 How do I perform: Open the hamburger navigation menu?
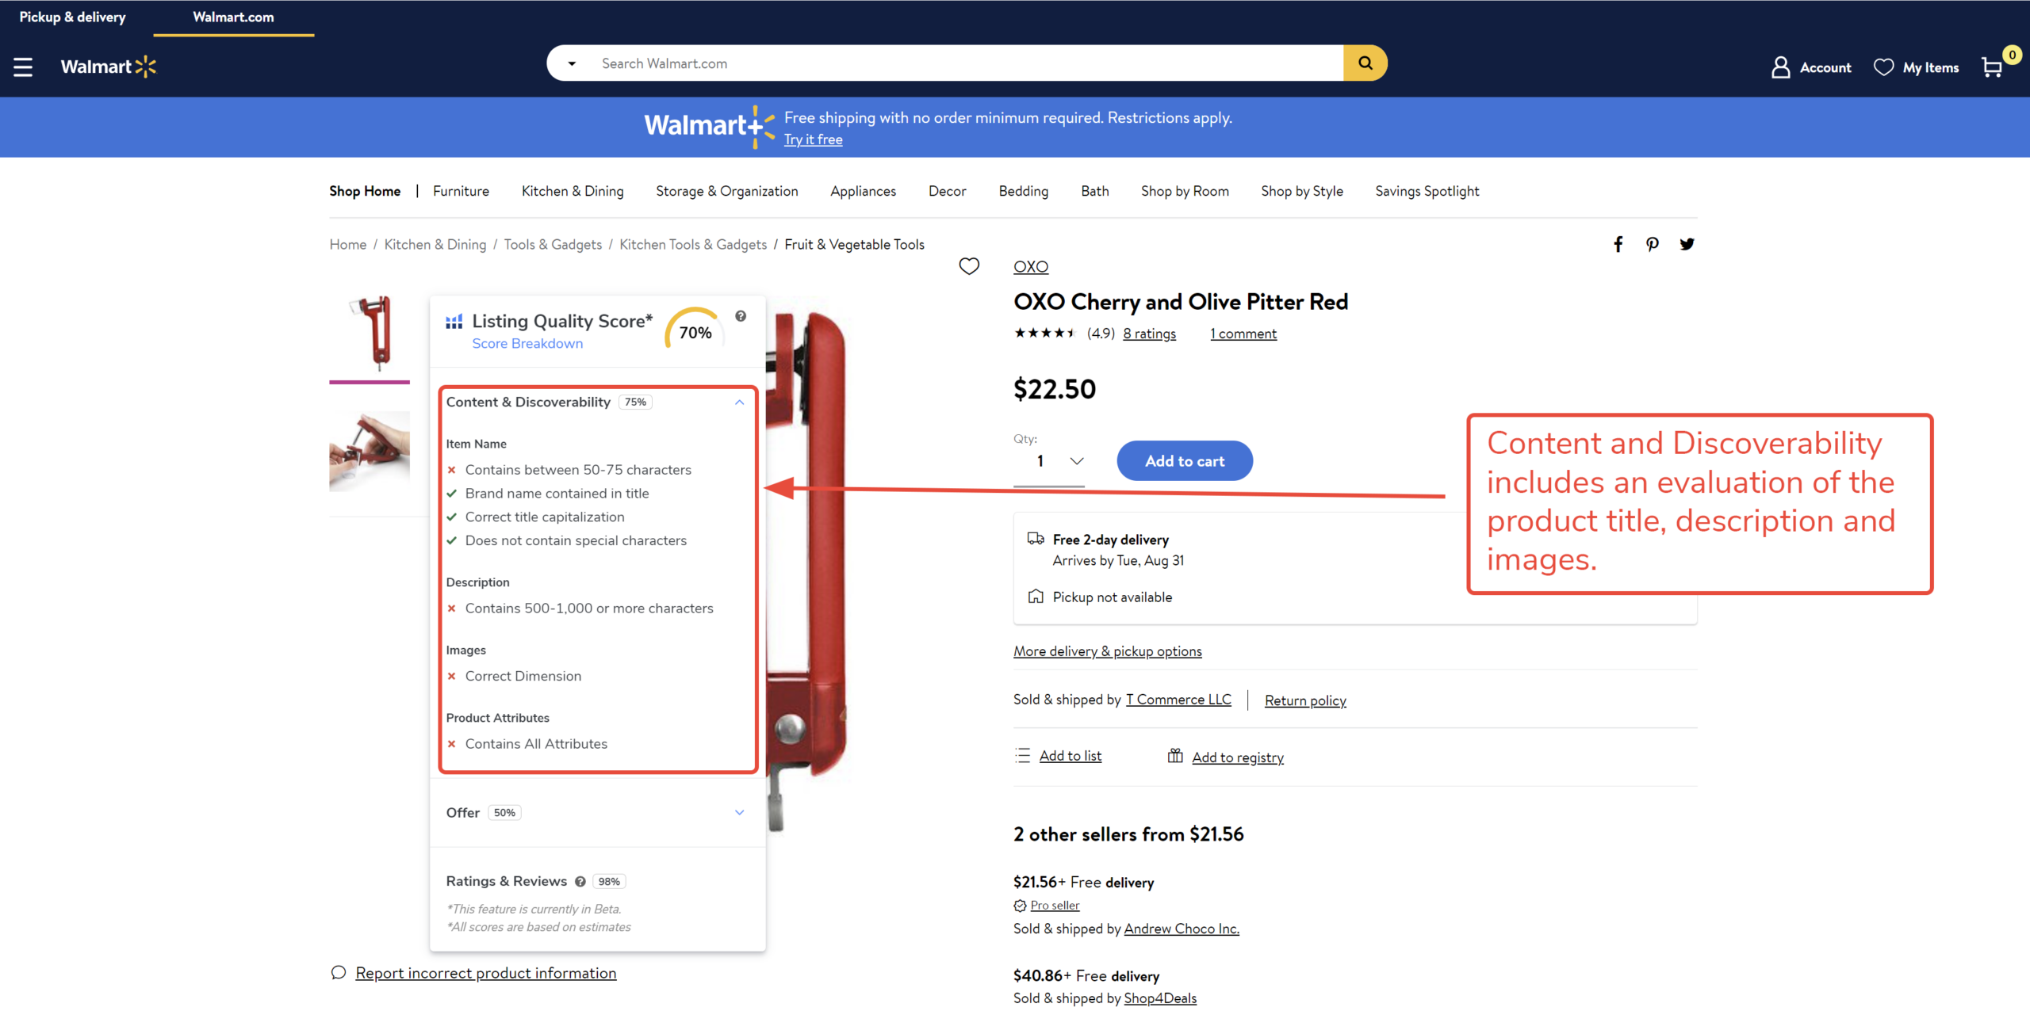click(x=23, y=67)
